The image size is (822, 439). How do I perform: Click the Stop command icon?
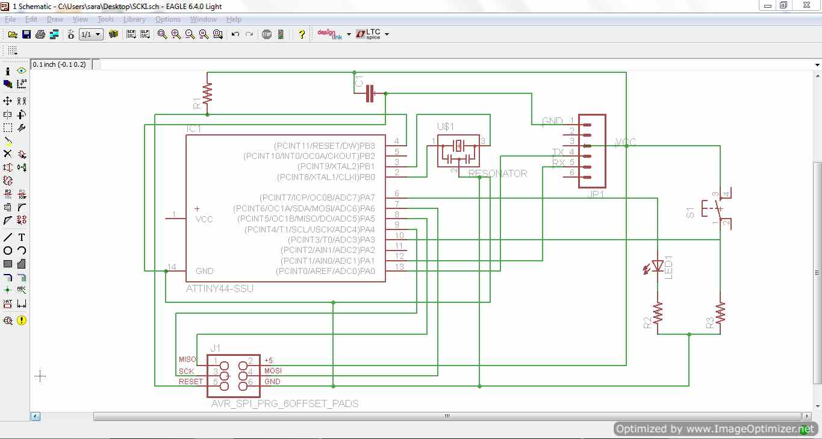click(267, 34)
